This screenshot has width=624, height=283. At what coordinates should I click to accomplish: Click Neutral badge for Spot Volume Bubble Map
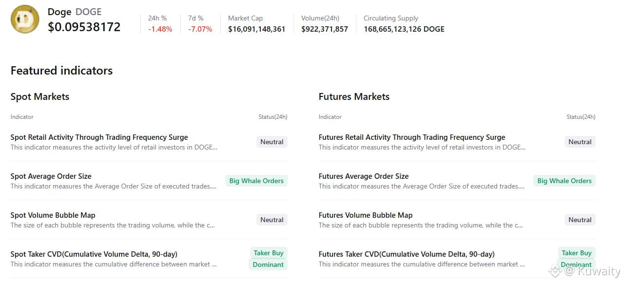click(272, 220)
